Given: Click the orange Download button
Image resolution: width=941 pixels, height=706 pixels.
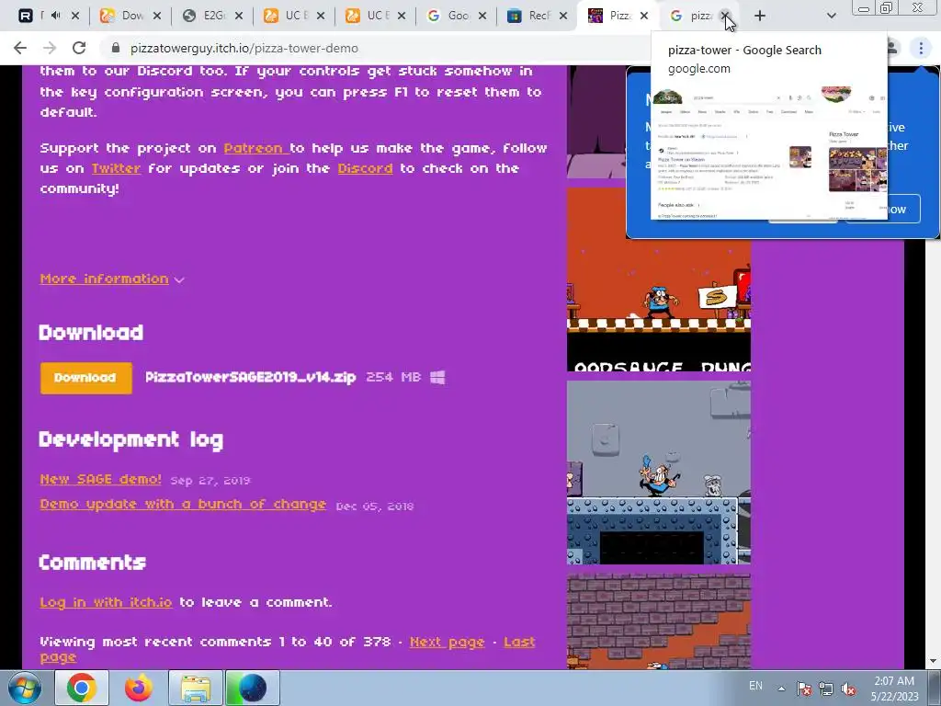Looking at the screenshot, I should pos(85,378).
